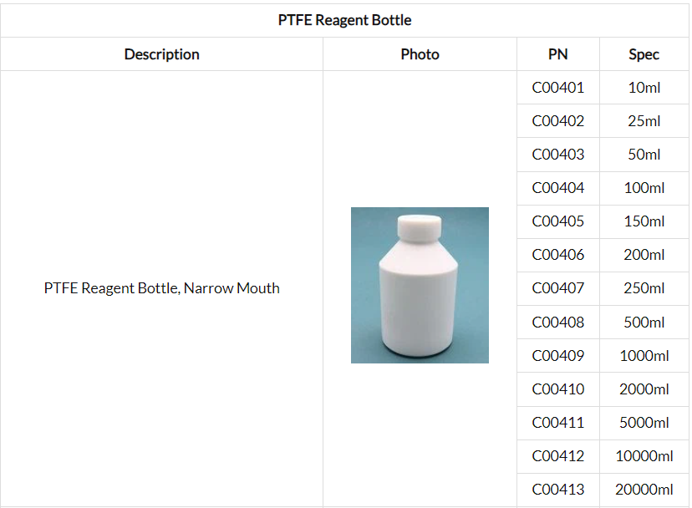Click the 1000ml spec cell
692x508 pixels.
pos(644,355)
